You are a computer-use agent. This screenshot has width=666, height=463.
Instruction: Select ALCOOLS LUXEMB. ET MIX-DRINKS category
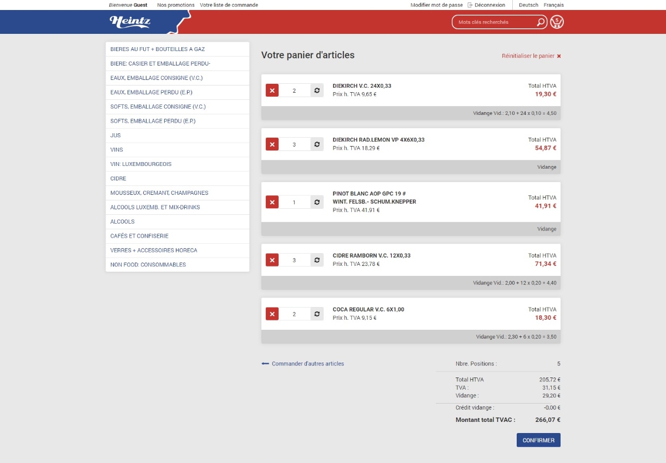click(178, 207)
